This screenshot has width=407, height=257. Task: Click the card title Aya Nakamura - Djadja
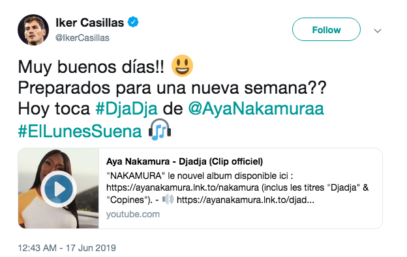[x=185, y=161]
